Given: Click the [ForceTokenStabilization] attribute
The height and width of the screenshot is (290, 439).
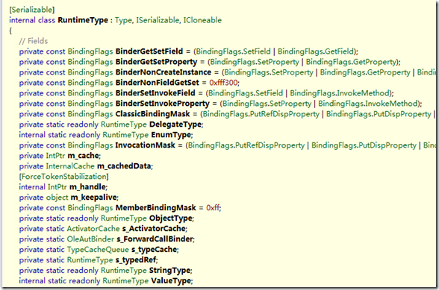Looking at the screenshot, I should pos(63,177).
